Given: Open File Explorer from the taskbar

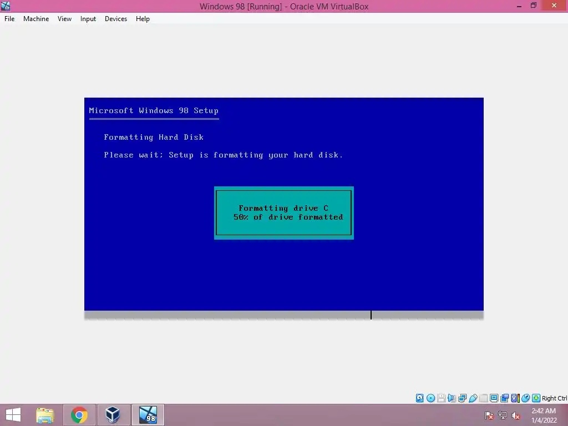Looking at the screenshot, I should pyautogui.click(x=45, y=415).
